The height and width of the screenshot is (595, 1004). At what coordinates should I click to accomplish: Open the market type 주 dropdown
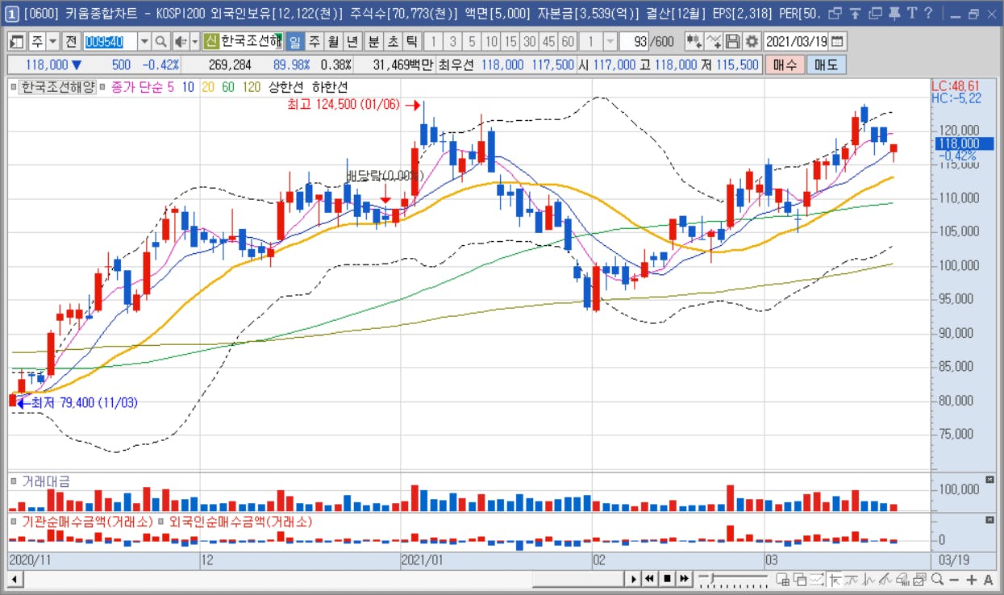pos(45,42)
